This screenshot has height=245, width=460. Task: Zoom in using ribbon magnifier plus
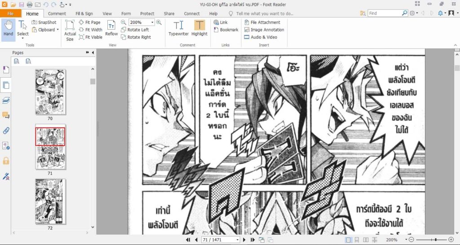(159, 22)
